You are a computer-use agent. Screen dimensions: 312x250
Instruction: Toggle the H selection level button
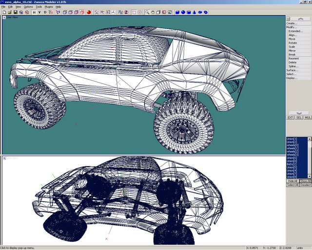34,12
